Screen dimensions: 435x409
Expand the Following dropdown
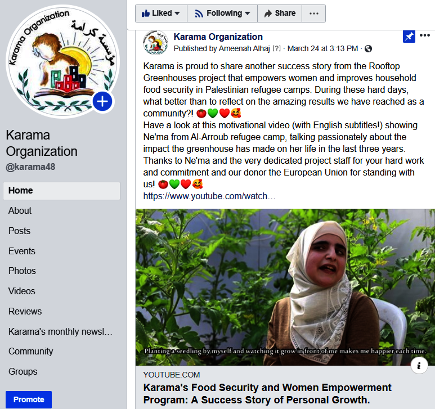click(222, 14)
